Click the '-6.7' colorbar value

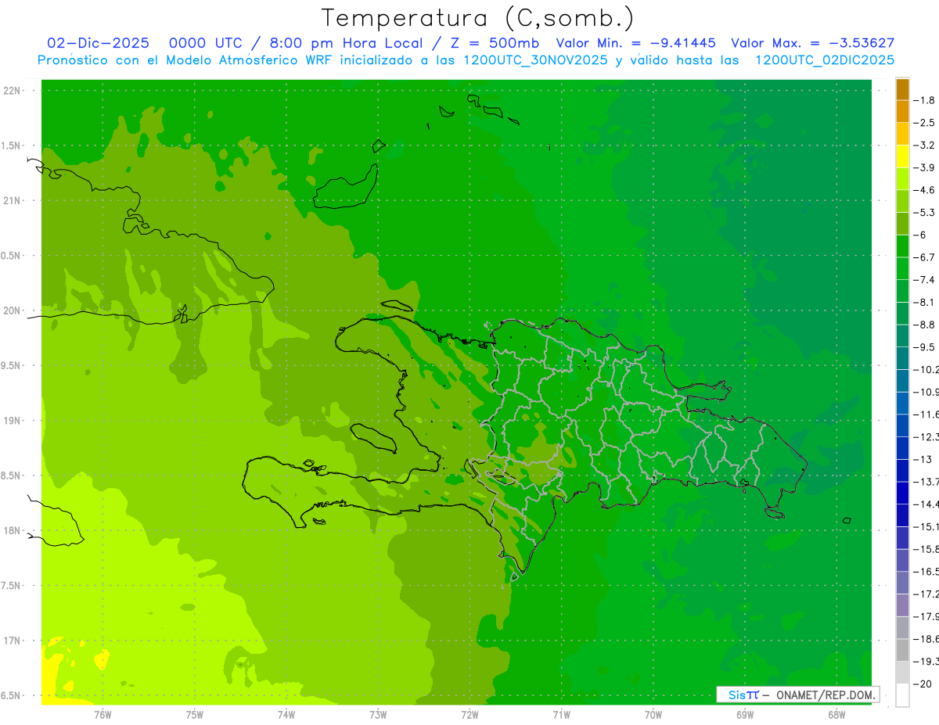(x=924, y=257)
